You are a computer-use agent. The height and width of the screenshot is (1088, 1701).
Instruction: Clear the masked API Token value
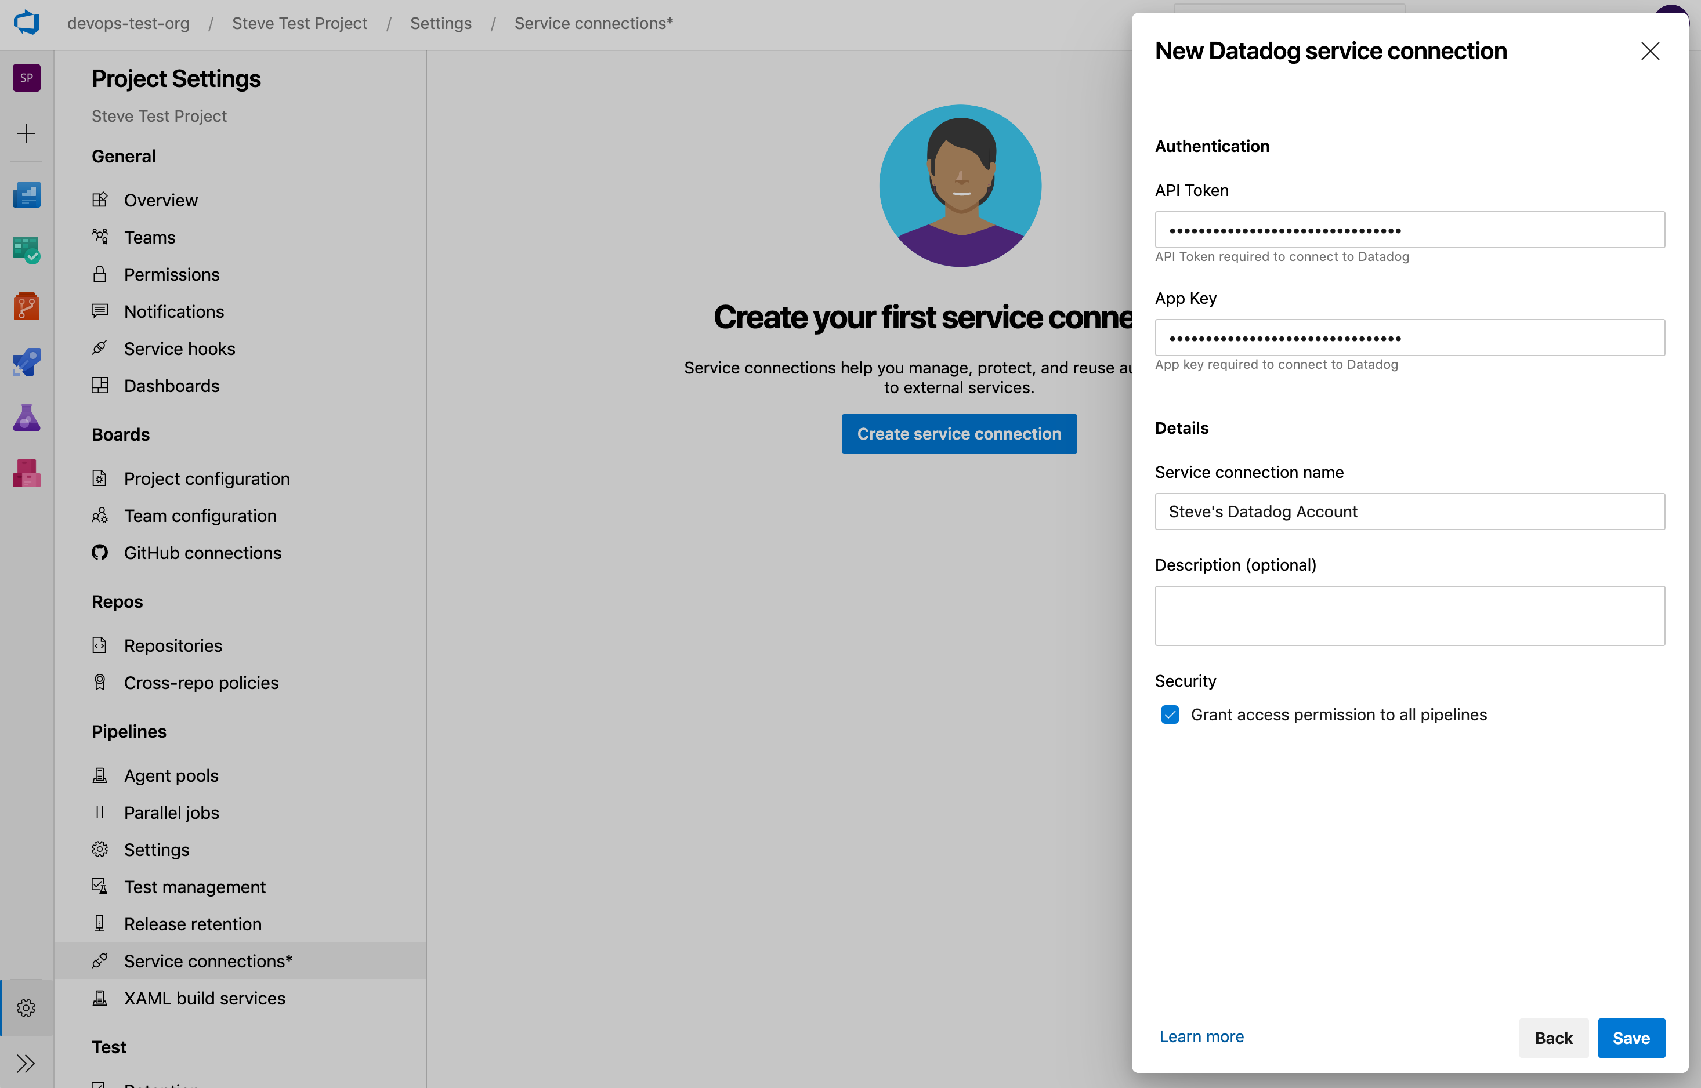(1409, 230)
